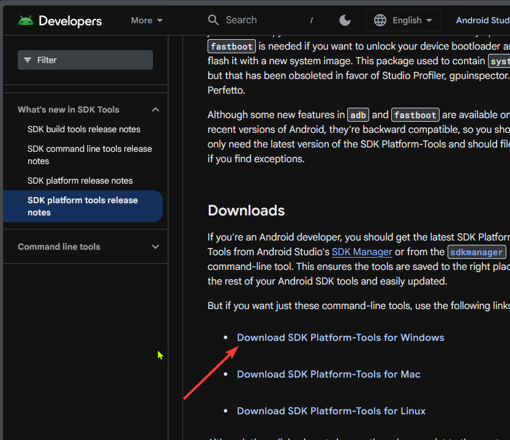Viewport: 510px width, 440px height.
Task: Type in the sidebar Filter field
Action: coord(92,60)
